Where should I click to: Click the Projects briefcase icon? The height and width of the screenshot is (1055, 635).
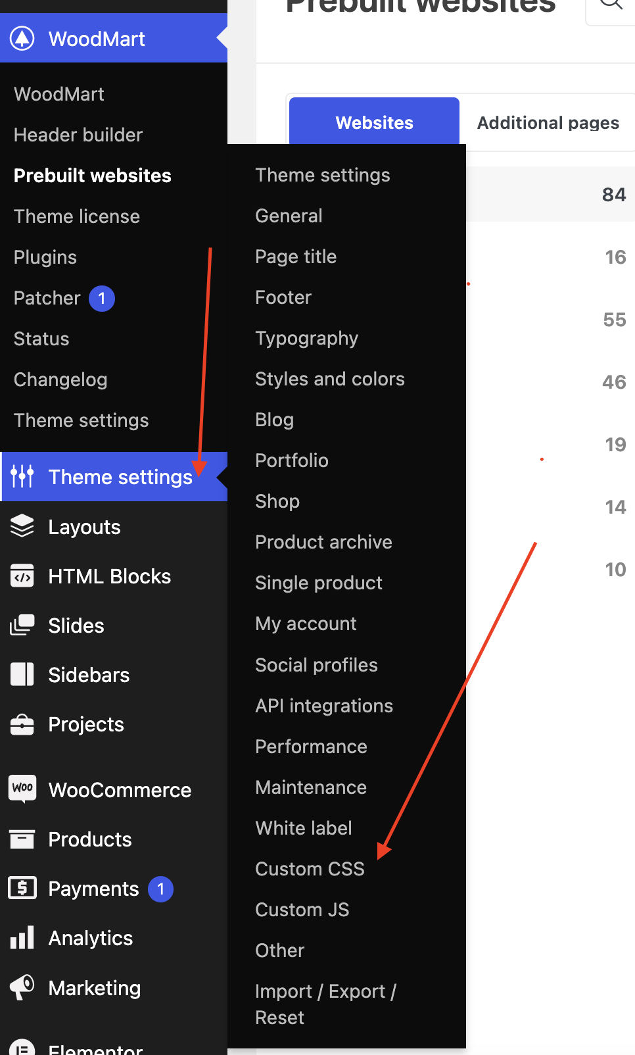click(22, 724)
